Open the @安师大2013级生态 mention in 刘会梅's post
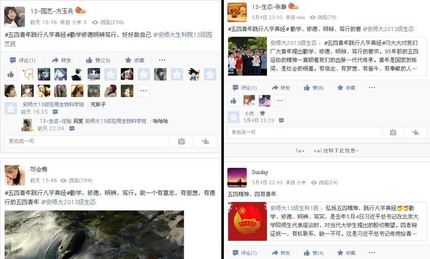Image resolution: width=430 pixels, height=259 pixels. [68, 202]
